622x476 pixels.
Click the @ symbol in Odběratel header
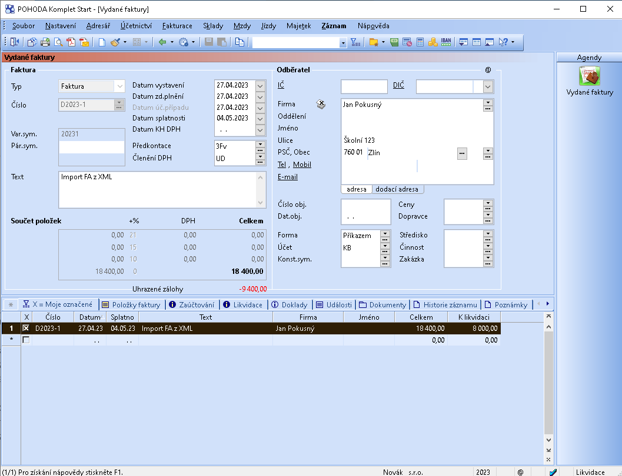[x=488, y=70]
